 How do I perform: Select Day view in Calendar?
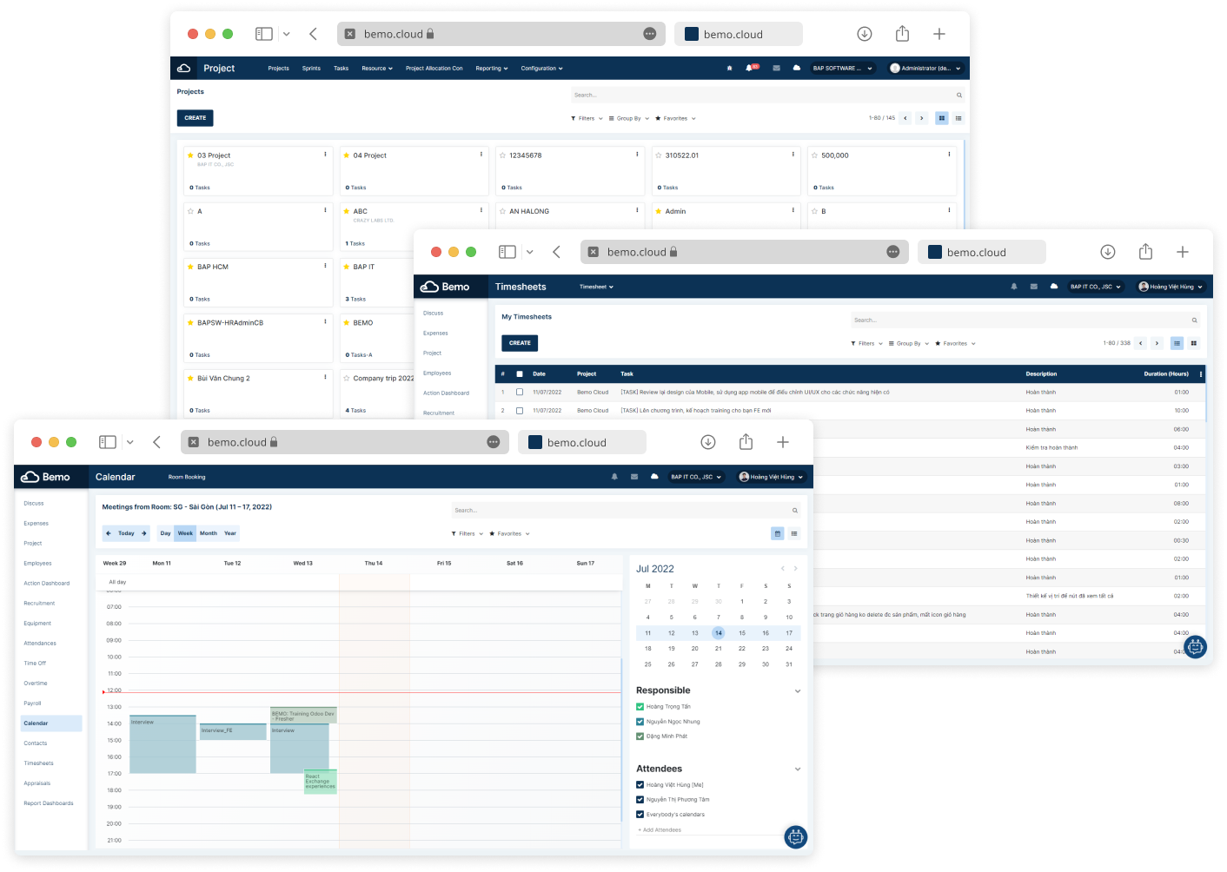tap(165, 533)
